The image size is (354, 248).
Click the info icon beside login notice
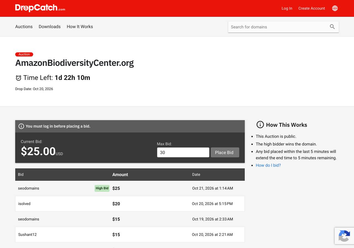pyautogui.click(x=21, y=126)
